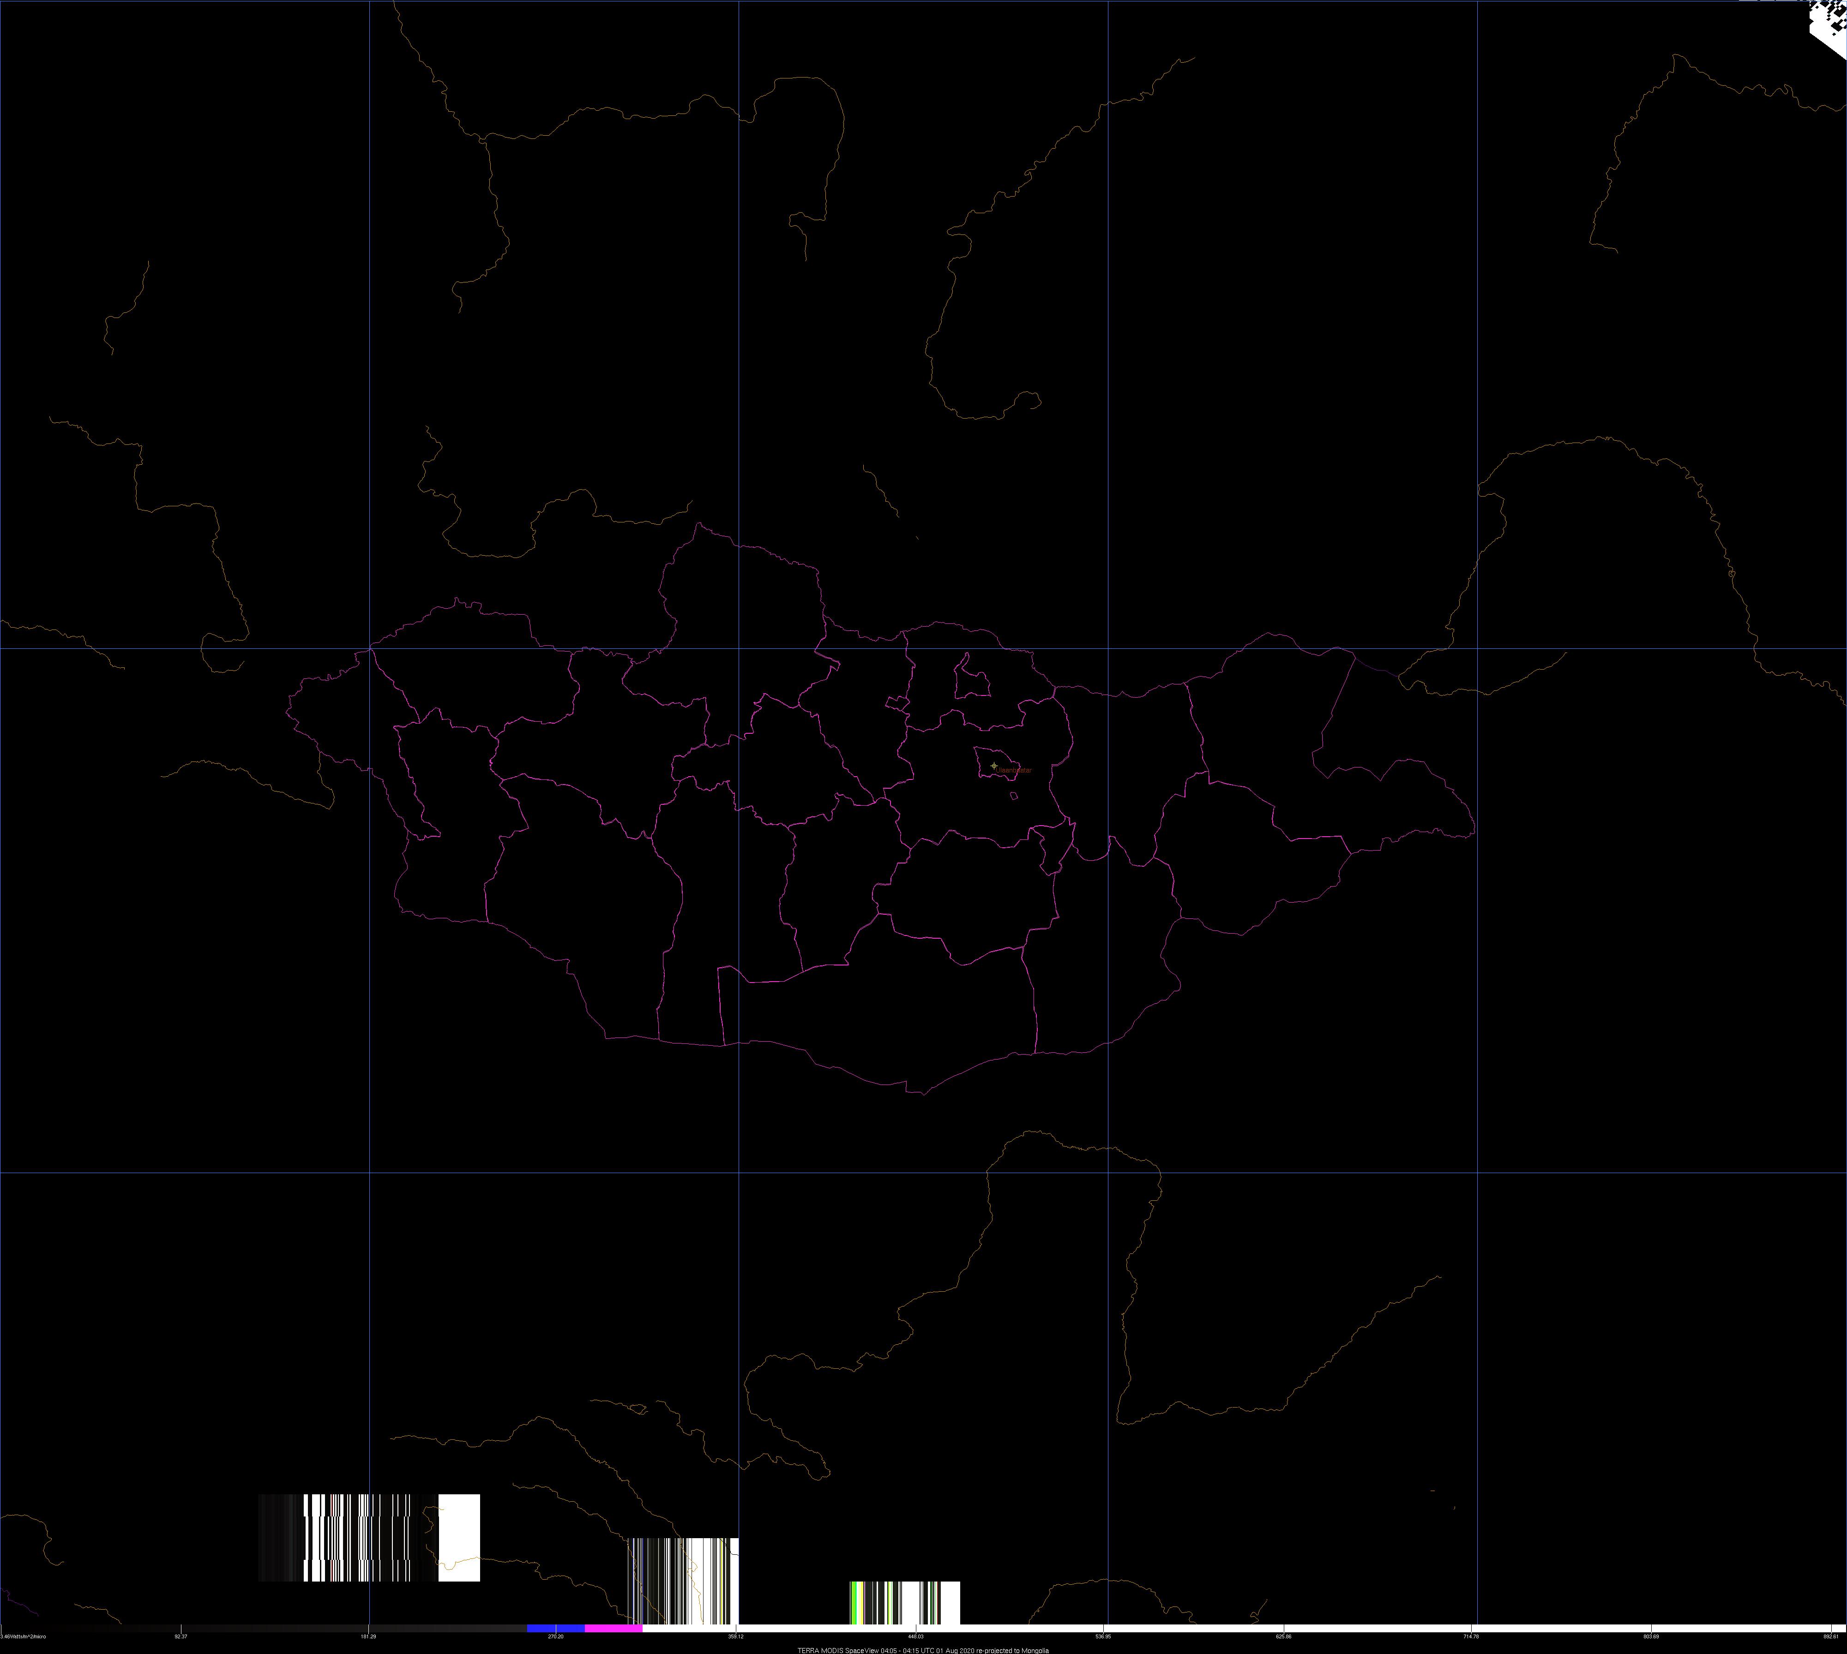This screenshot has height=1654, width=1847.
Task: Click the 359.12 colorbar tick label
Action: click(735, 1637)
